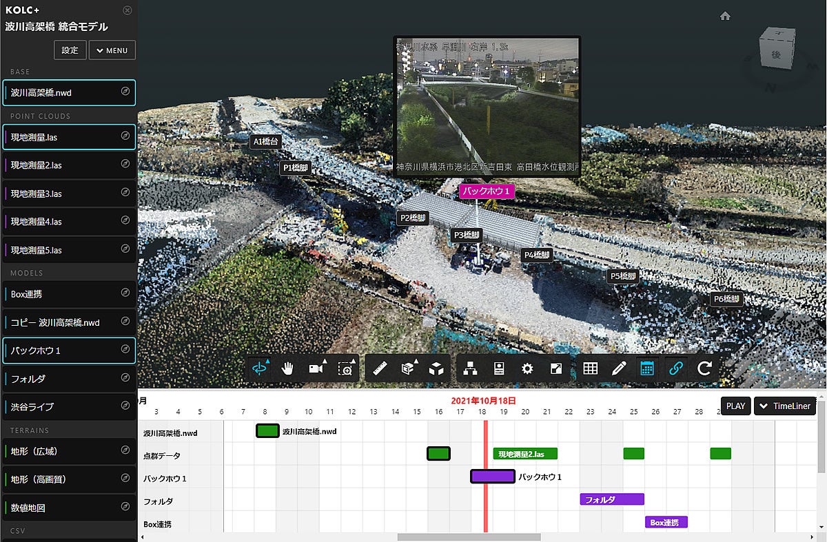Click the refresh arrow icon

point(704,368)
